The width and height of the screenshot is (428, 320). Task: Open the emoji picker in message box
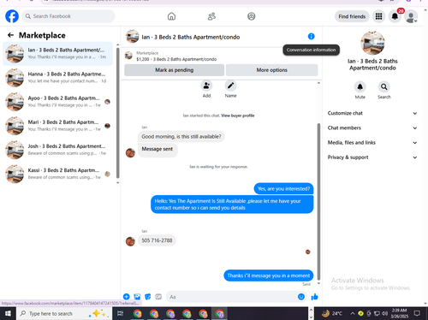(301, 297)
